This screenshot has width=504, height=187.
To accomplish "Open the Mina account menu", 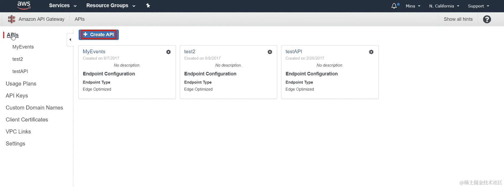I will (413, 6).
